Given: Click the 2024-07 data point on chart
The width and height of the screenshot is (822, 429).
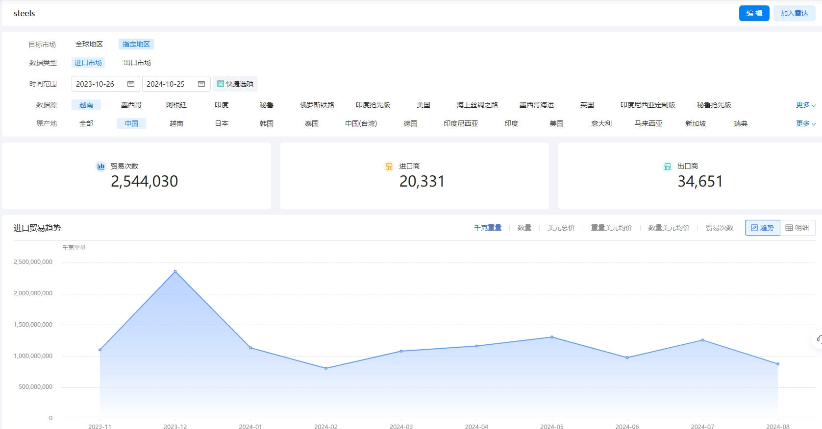Looking at the screenshot, I should coord(702,340).
